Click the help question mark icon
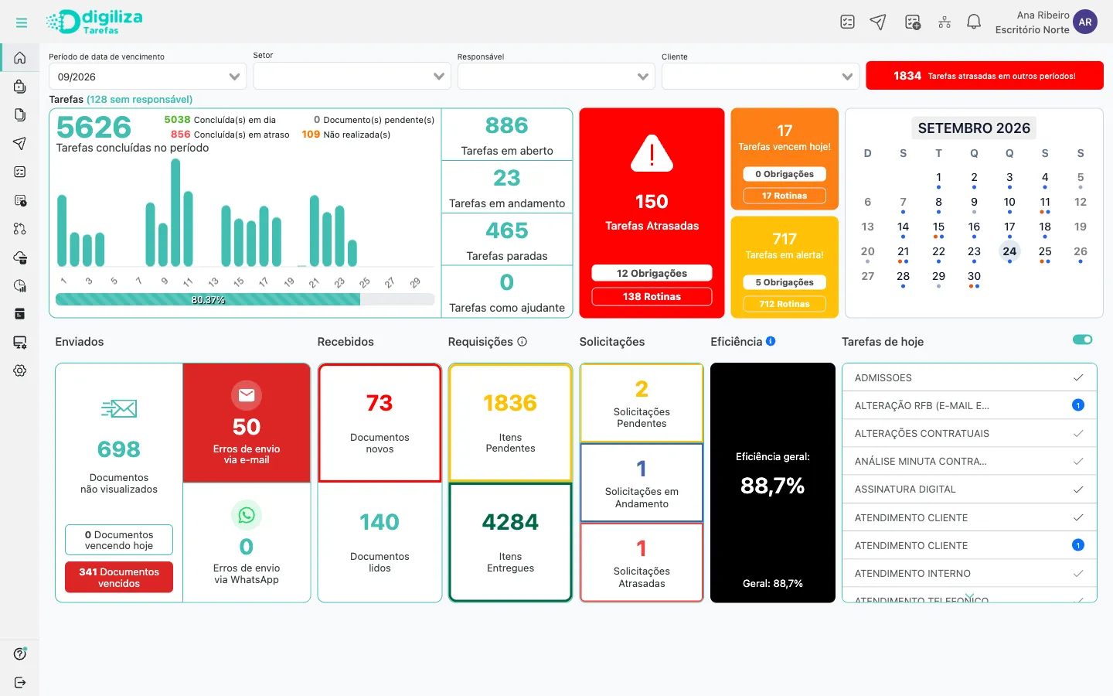 coord(20,653)
